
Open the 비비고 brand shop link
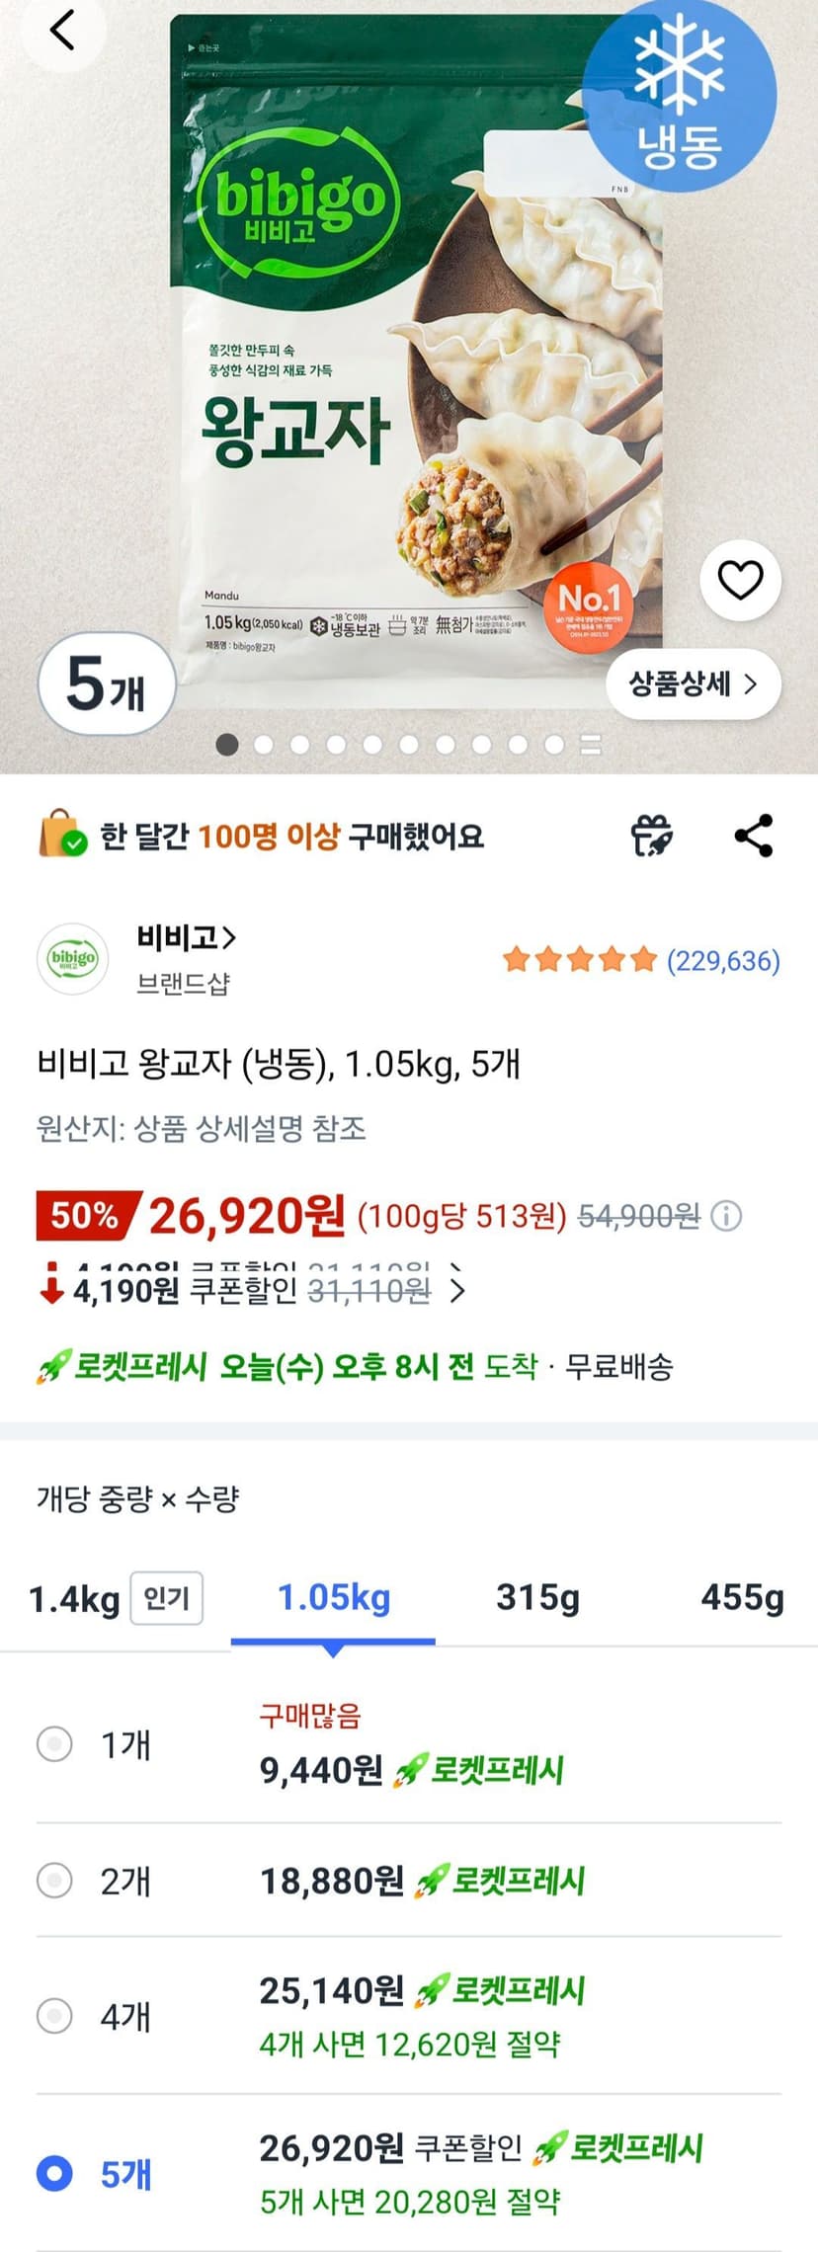(x=186, y=936)
